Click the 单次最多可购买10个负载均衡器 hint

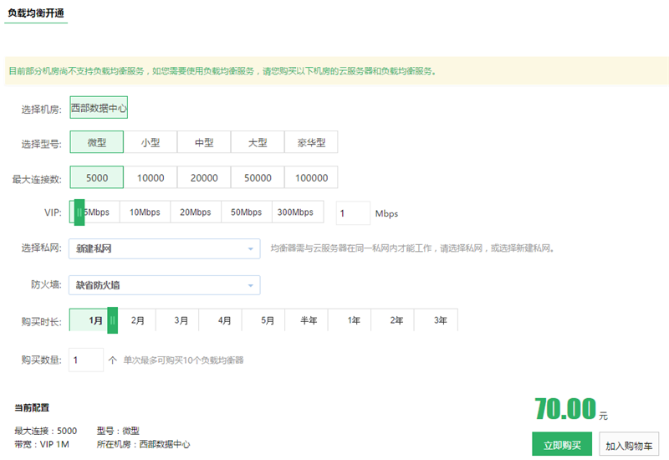(183, 360)
